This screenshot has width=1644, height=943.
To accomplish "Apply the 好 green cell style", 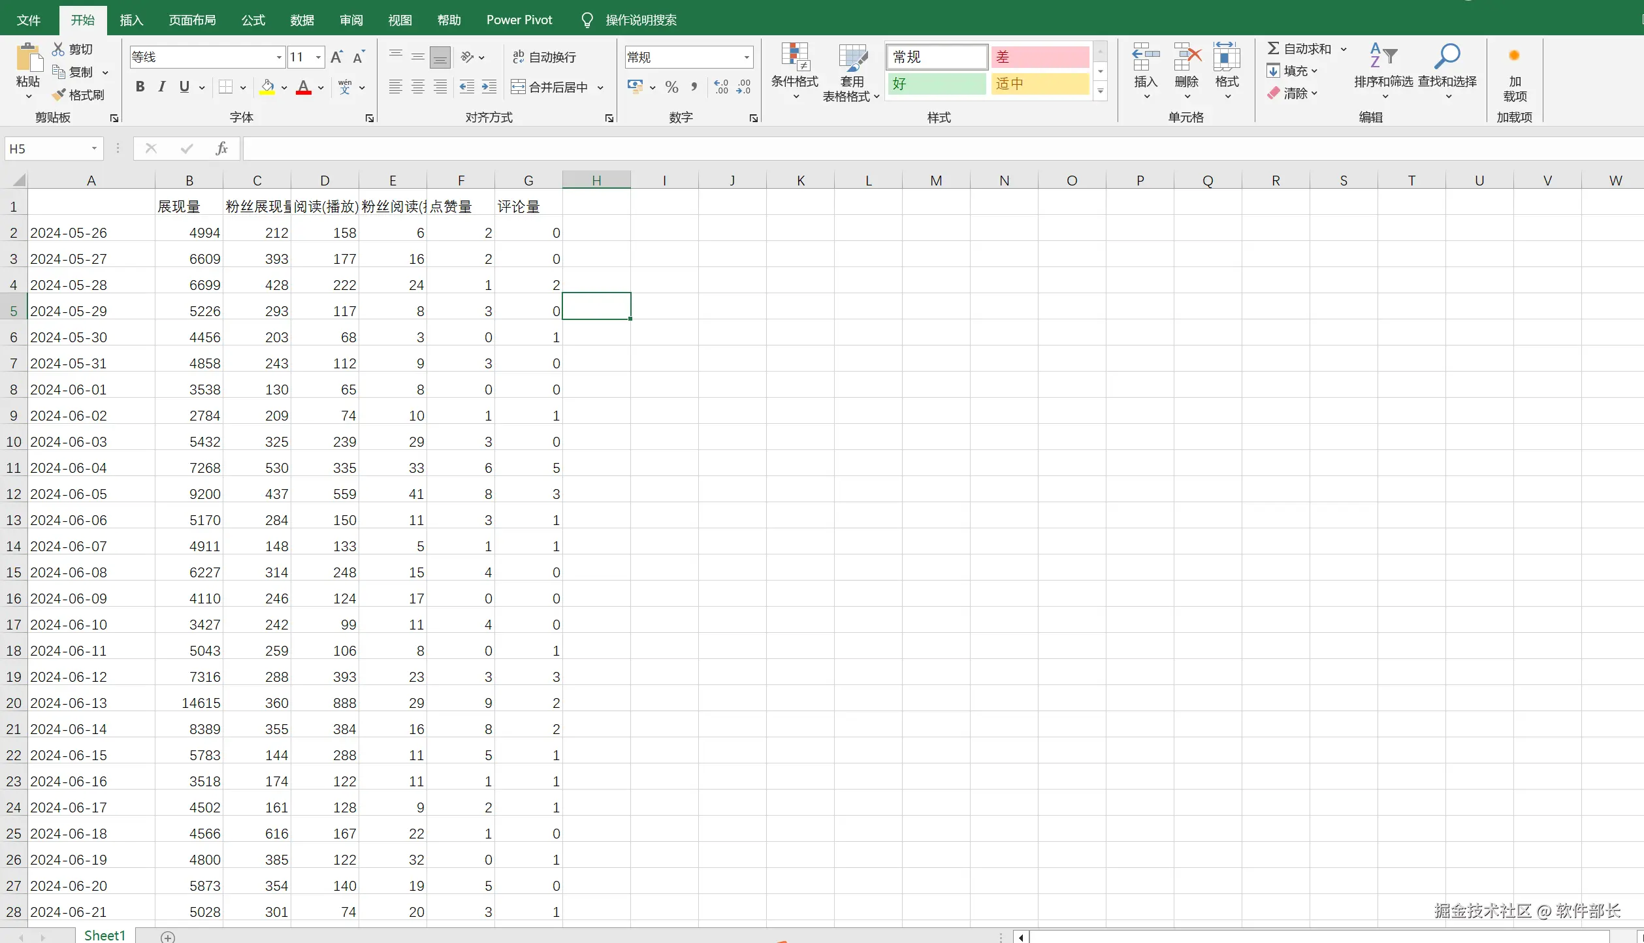I will pyautogui.click(x=936, y=84).
